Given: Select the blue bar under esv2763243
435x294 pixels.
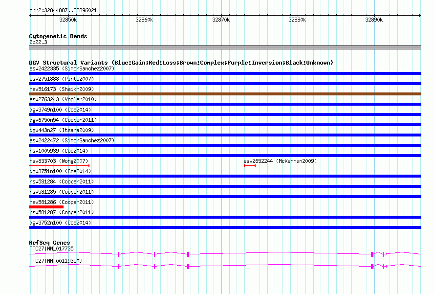Looking at the screenshot, I should [225, 104].
